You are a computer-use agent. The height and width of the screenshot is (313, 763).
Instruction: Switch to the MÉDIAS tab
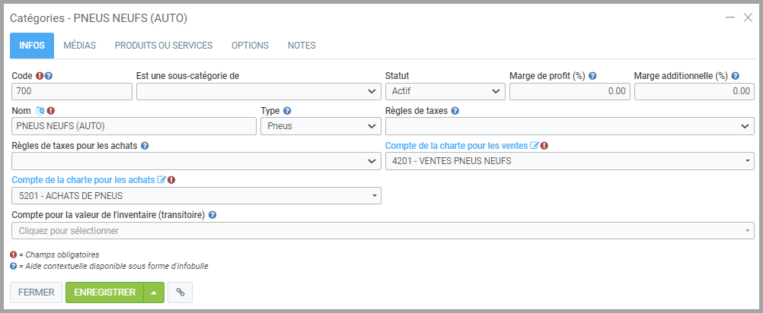79,46
